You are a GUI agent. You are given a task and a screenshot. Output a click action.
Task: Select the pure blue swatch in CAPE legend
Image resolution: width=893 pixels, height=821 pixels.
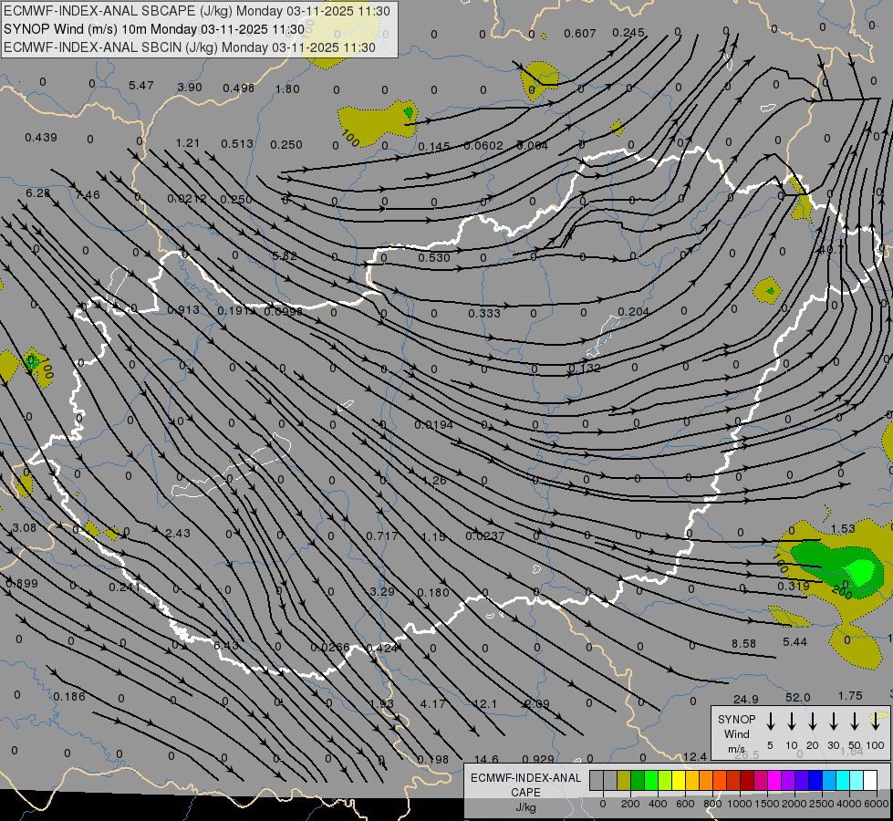[815, 780]
